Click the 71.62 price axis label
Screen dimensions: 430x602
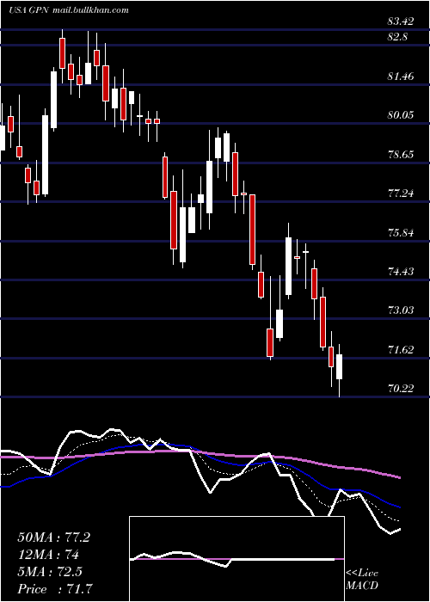(401, 350)
